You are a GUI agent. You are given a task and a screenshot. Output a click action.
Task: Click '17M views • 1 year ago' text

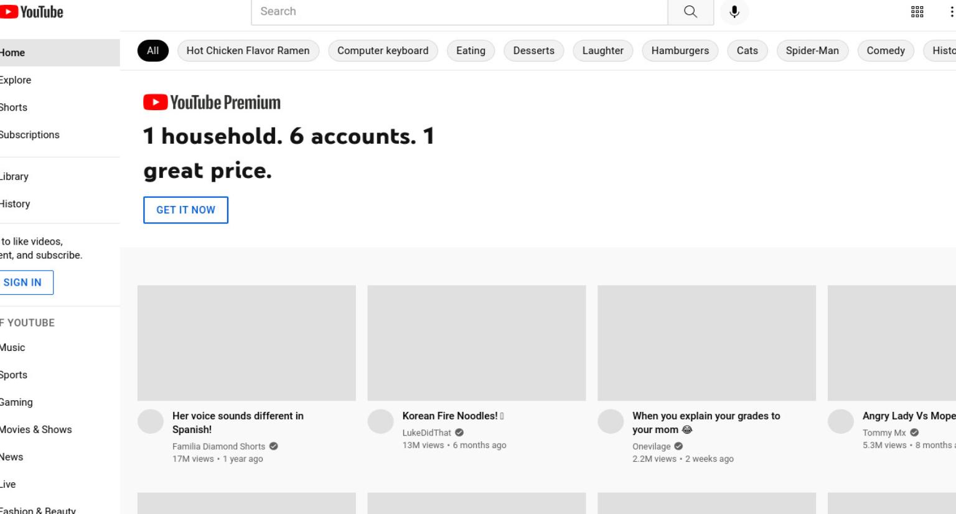coord(218,459)
